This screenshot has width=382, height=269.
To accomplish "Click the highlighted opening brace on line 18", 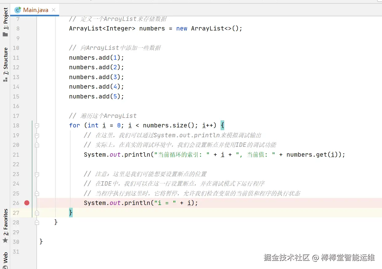I will [222, 125].
